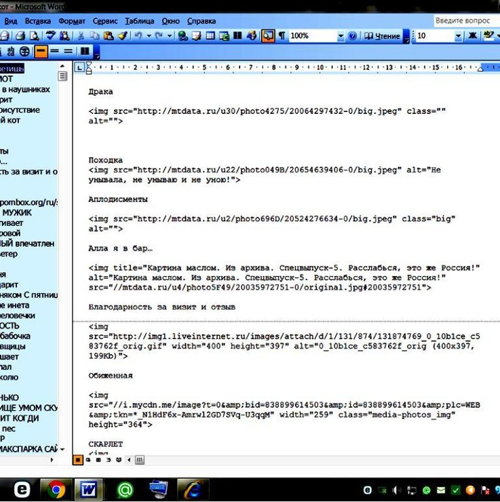Click the Cut scissors icon
500x502 pixels.
(81, 36)
